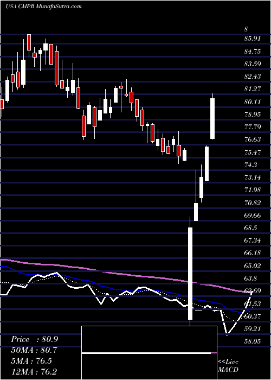Click the 76.63 axis label
The height and width of the screenshot is (380, 271).
pyautogui.click(x=253, y=140)
